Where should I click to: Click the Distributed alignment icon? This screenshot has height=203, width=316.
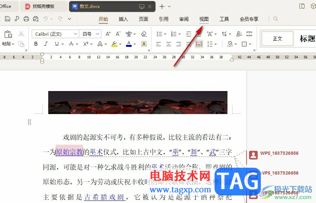click(199, 44)
